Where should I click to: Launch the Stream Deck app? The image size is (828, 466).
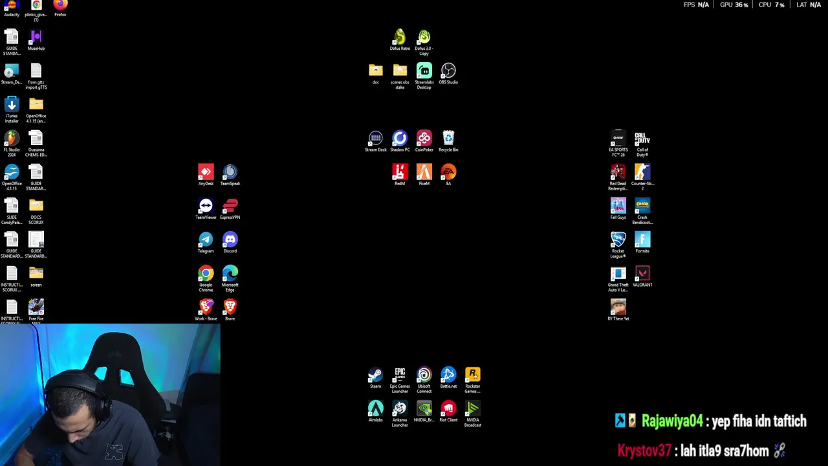click(376, 141)
